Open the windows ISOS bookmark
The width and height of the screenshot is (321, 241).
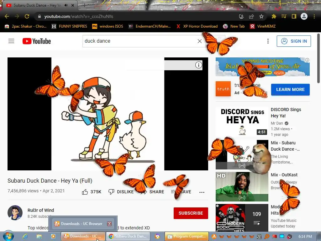(108, 26)
